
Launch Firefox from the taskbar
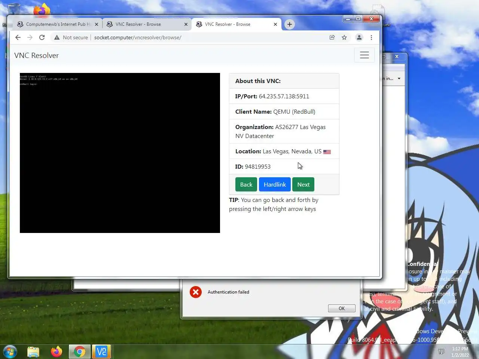pos(57,352)
